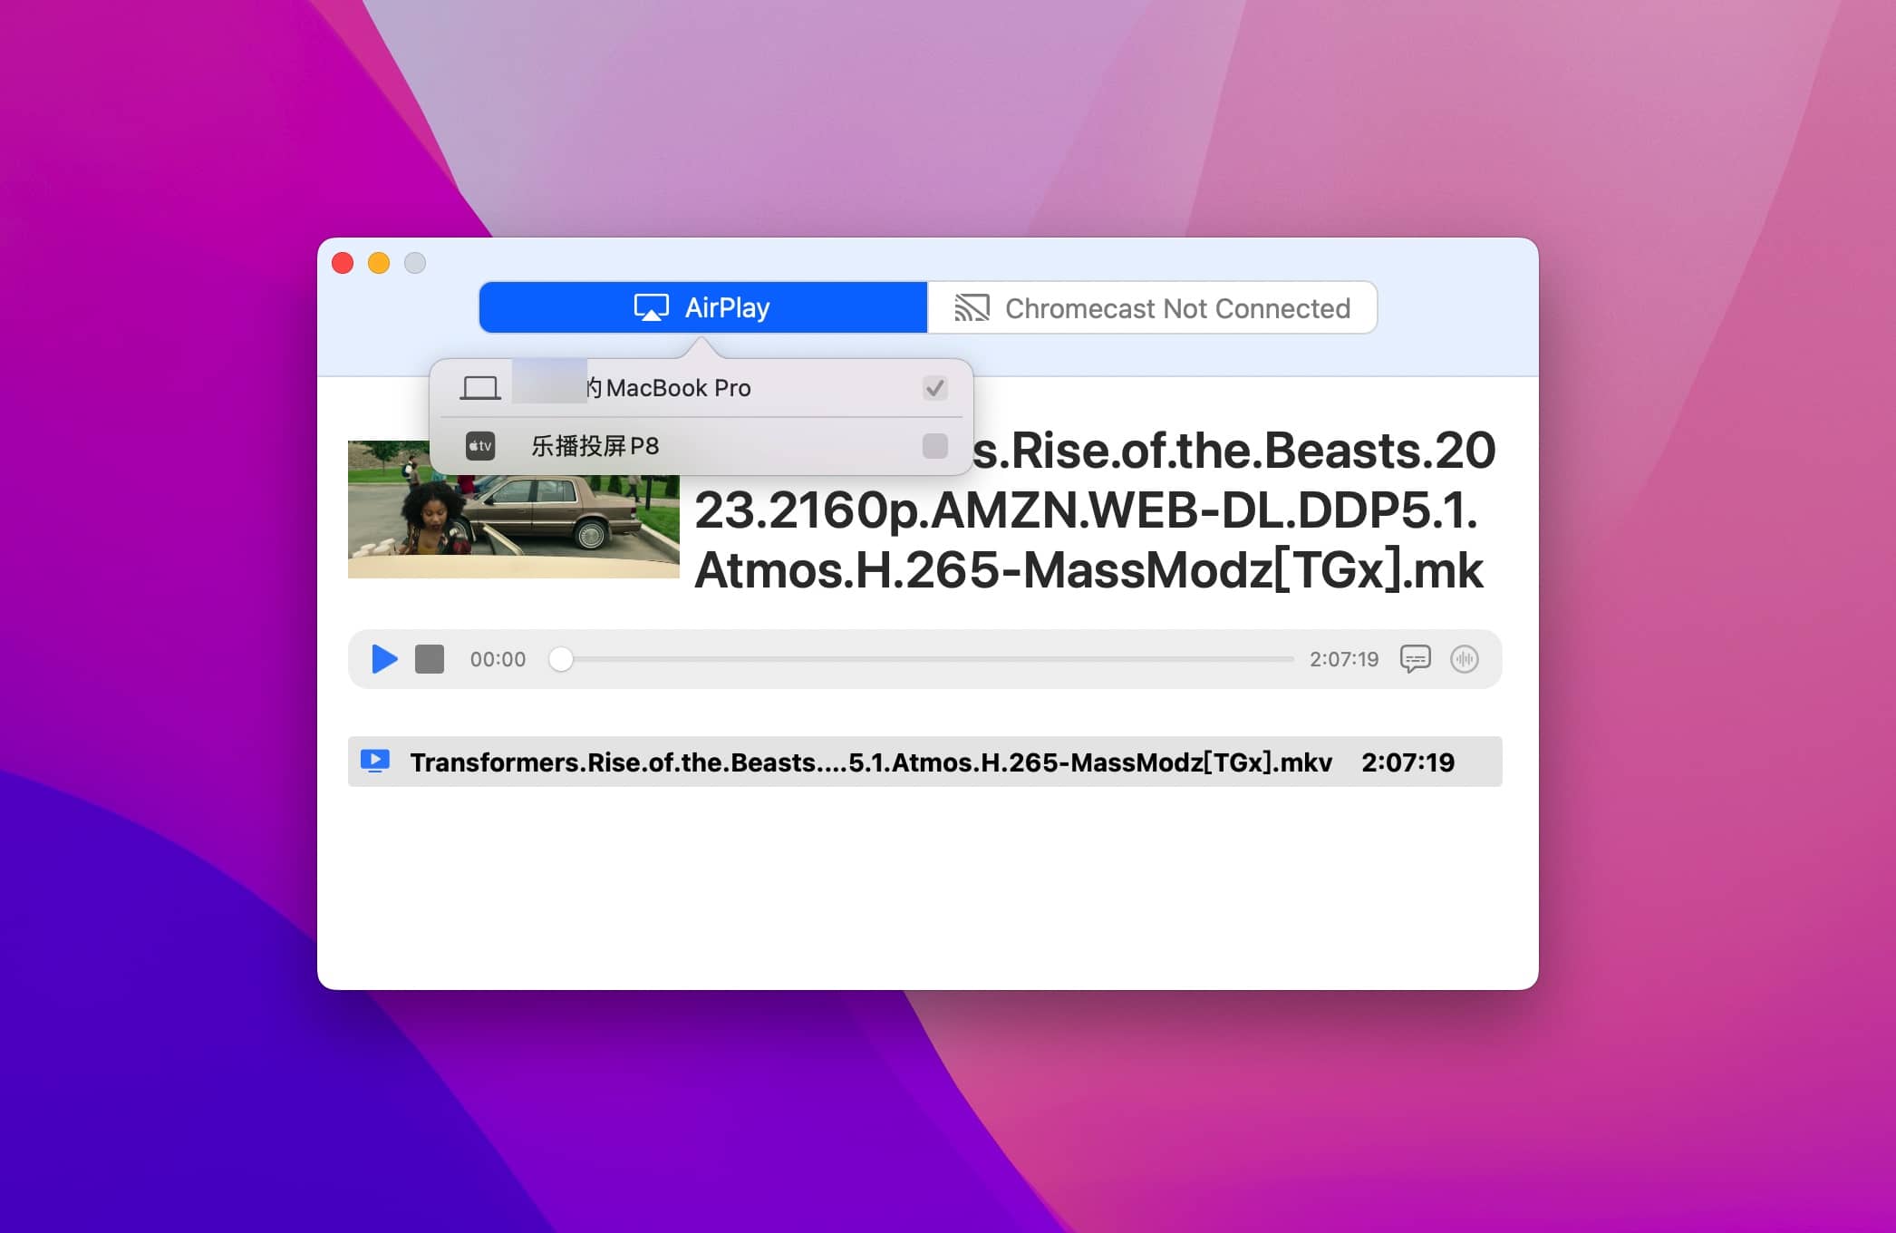The width and height of the screenshot is (1896, 1233).
Task: Select the Transformers mkv playlist row
Action: (924, 762)
